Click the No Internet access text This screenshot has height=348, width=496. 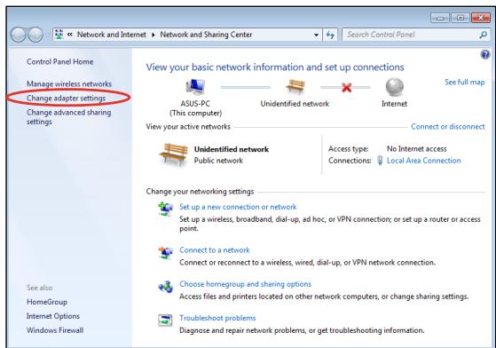coord(417,148)
